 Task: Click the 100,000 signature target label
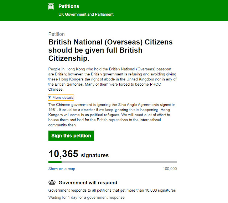(x=170, y=169)
